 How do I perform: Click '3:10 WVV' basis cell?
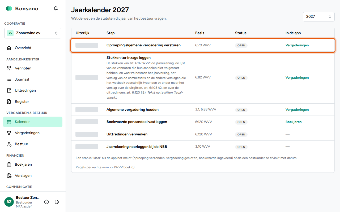203,147
